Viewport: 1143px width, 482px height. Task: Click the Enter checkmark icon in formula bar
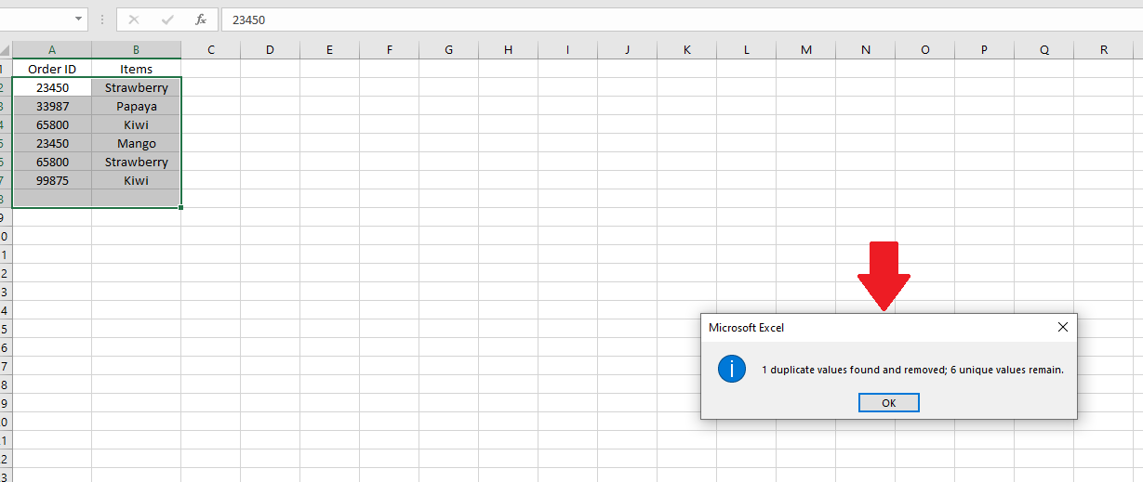(x=167, y=20)
